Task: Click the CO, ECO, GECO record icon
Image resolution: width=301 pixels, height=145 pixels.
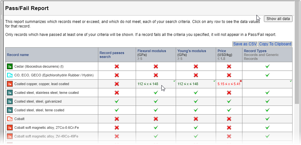Action: (x=9, y=75)
